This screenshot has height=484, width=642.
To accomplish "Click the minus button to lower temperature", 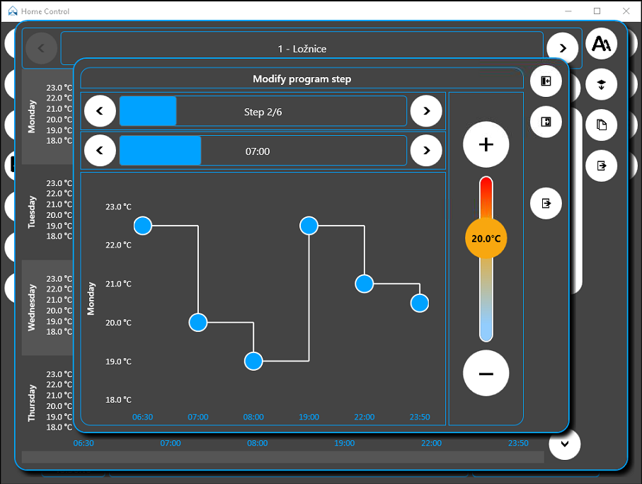I will (486, 373).
